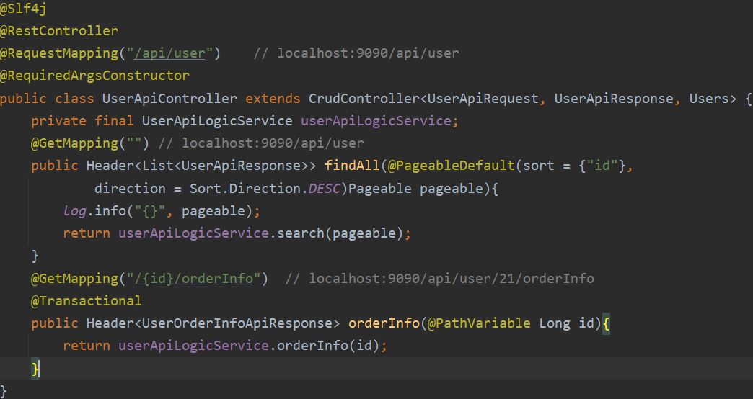Click the search method call
Screen dimensions: 753x399
click(x=301, y=233)
